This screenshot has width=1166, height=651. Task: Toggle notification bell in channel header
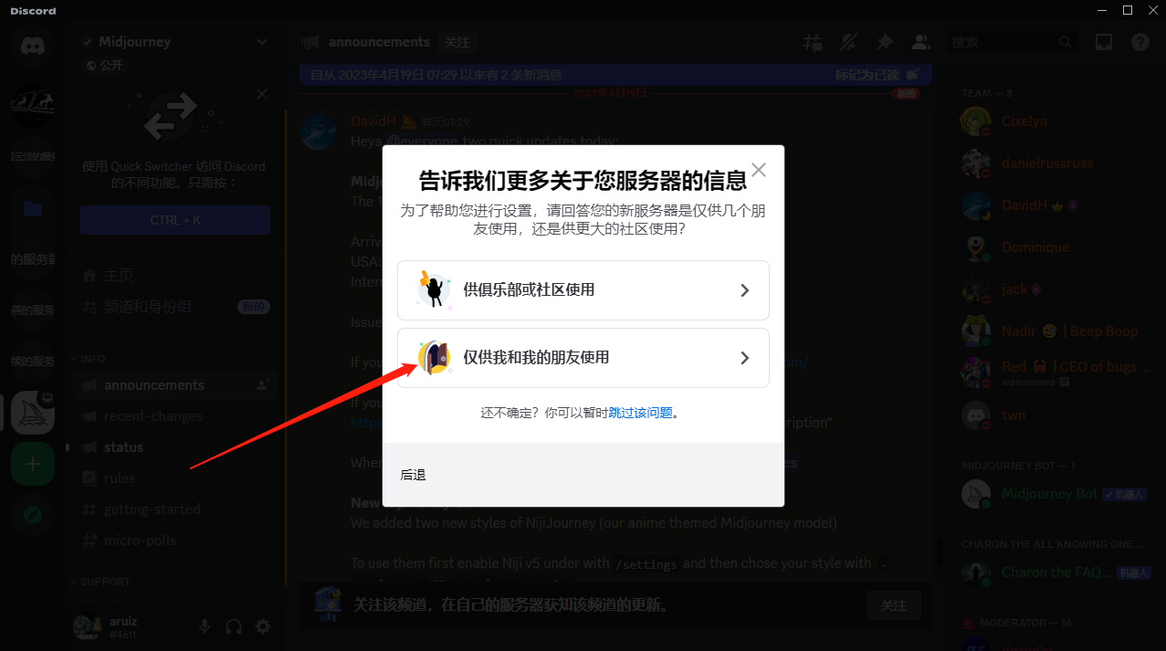[848, 42]
